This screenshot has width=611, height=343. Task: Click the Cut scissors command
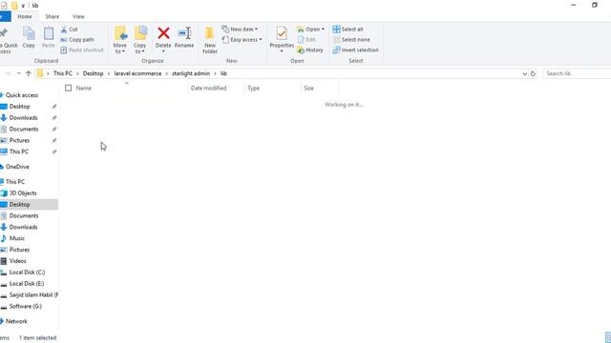tap(70, 30)
